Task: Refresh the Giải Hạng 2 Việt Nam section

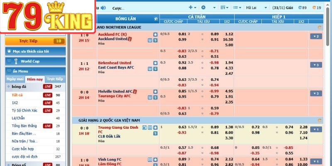Action: click(x=320, y=120)
